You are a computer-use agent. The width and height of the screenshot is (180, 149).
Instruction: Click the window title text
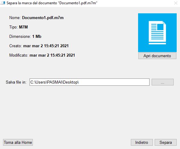[x=52, y=3]
